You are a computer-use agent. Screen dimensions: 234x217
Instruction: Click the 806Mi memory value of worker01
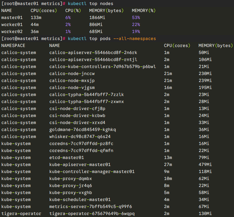[96, 25]
